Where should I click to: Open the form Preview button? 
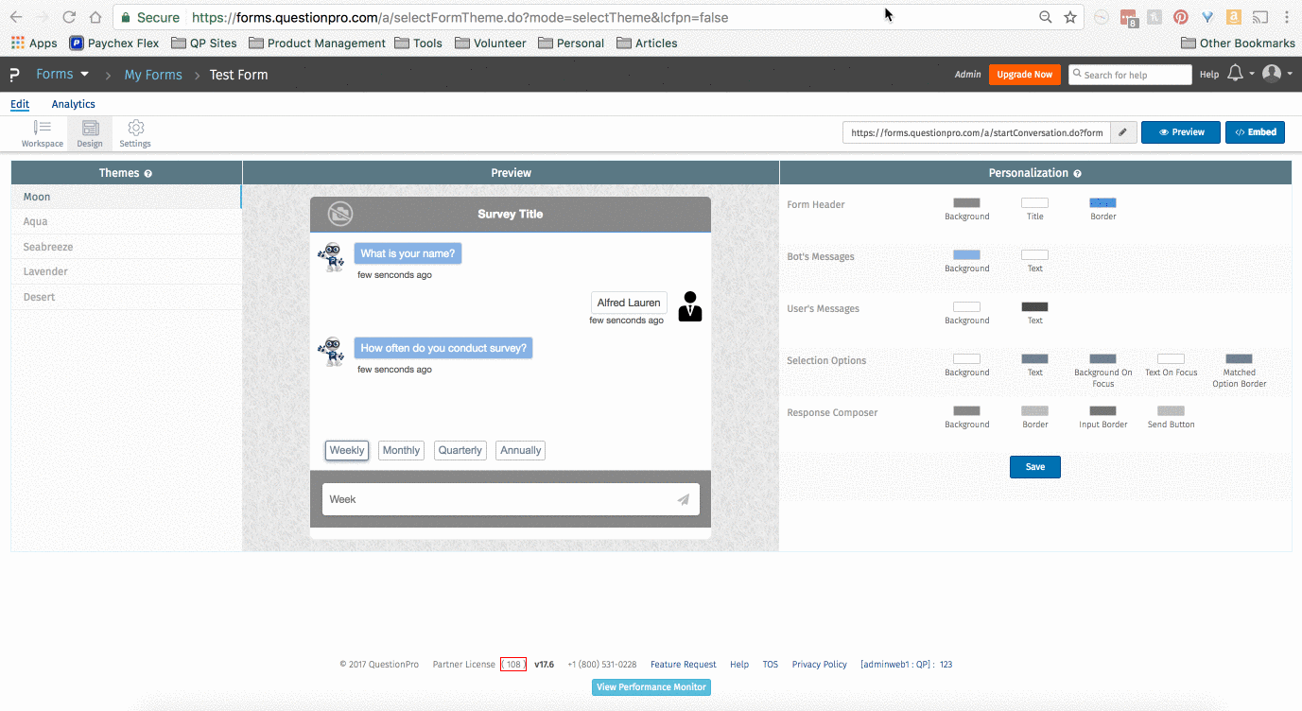[x=1181, y=132]
